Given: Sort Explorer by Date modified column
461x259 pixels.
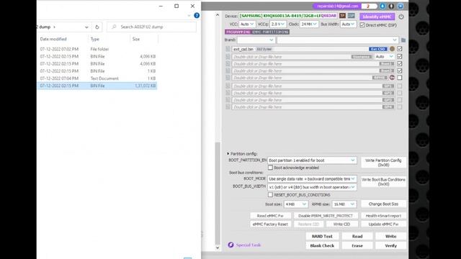Looking at the screenshot, I should click(53, 39).
